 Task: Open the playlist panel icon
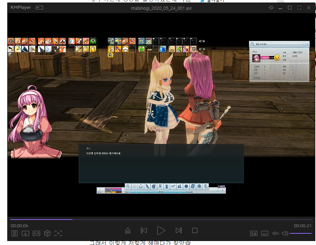(x=15, y=233)
